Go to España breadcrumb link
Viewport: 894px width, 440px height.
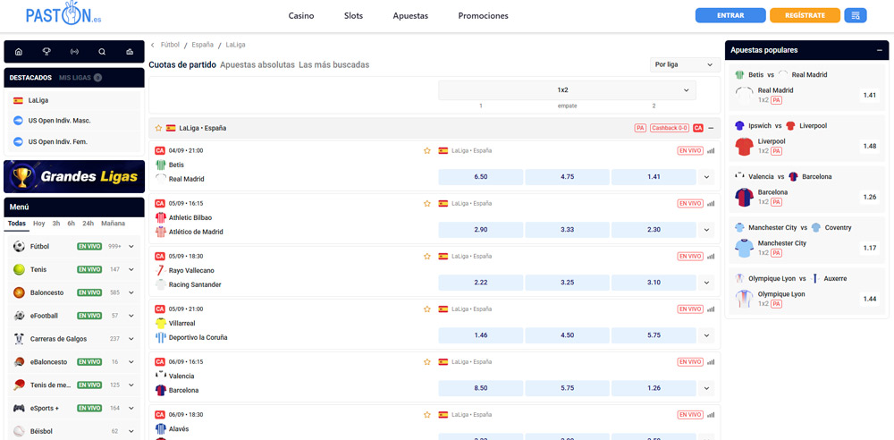click(x=202, y=45)
